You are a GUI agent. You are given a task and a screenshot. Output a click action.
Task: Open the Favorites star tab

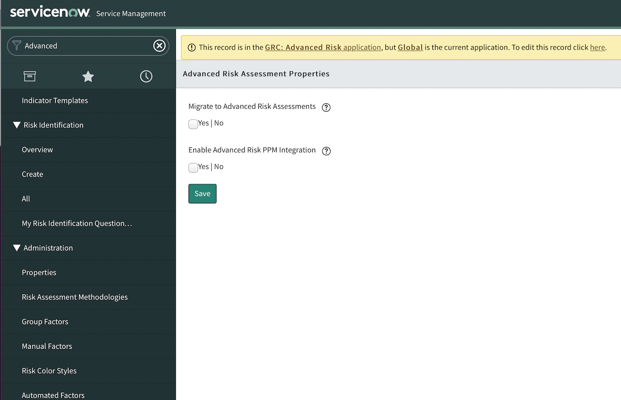88,76
